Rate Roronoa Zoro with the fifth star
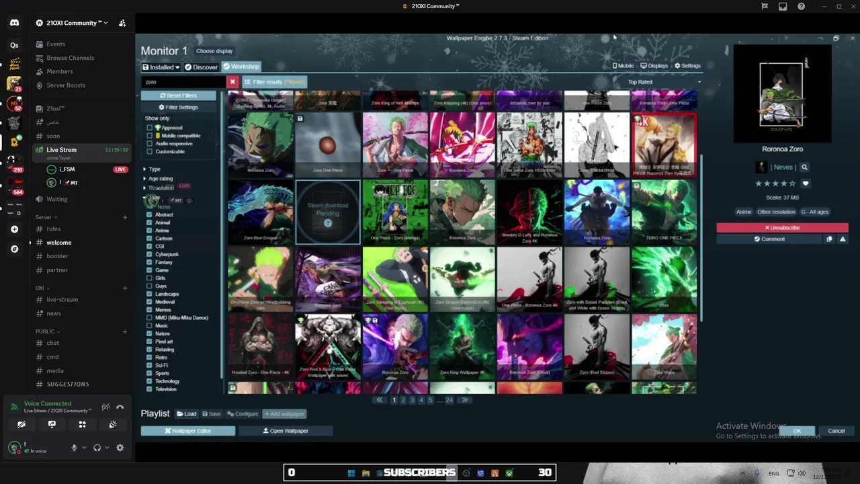This screenshot has width=860, height=484. pos(793,184)
